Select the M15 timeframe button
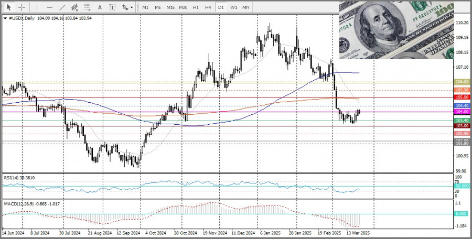 pos(170,7)
